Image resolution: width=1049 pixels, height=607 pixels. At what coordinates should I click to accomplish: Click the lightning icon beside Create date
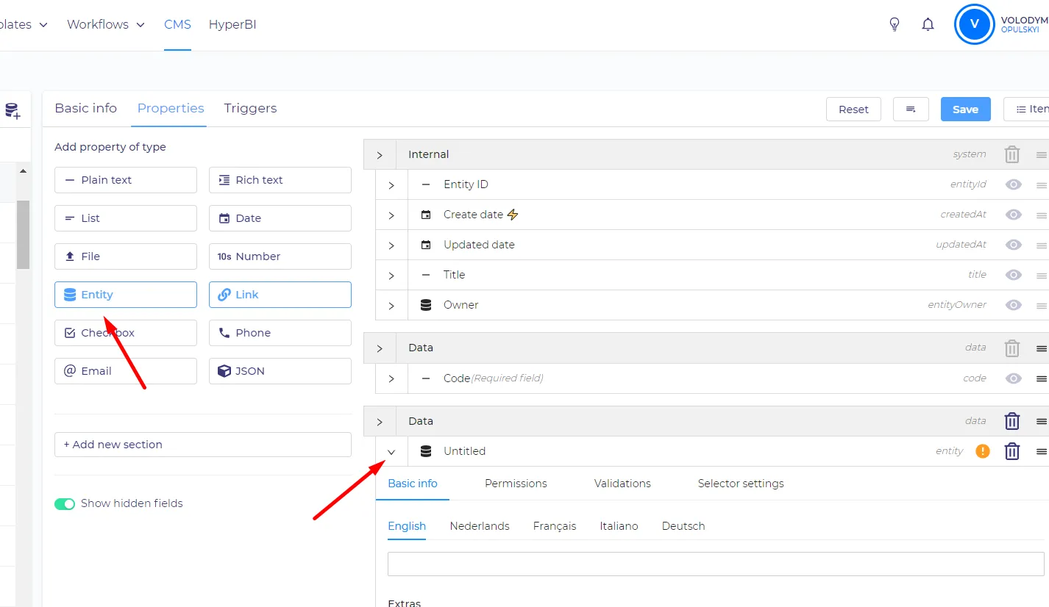coord(513,215)
